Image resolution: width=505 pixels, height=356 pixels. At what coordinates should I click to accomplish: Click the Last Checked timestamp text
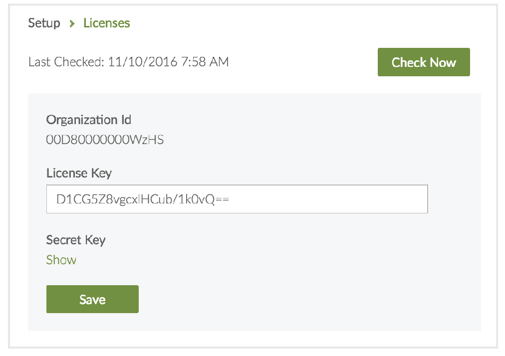point(128,62)
